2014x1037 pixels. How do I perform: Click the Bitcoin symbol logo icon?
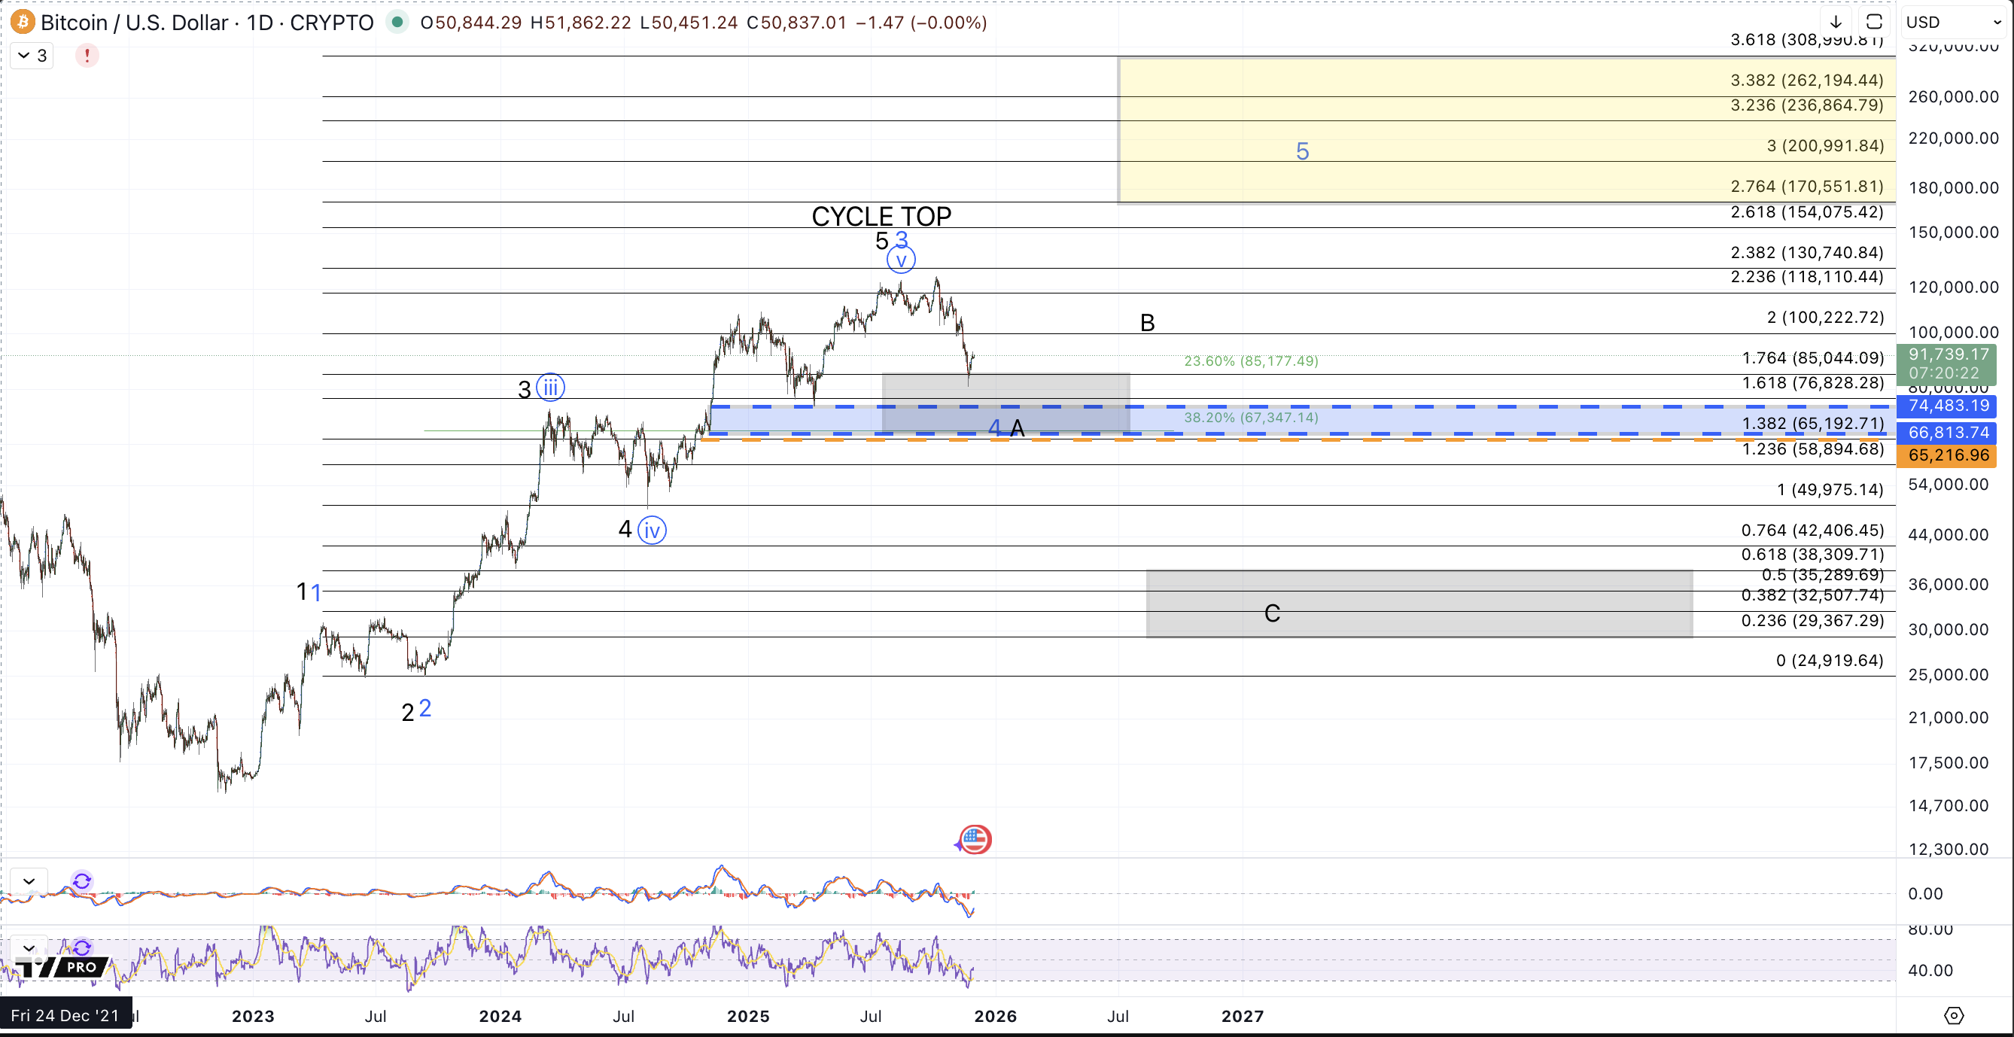tap(22, 22)
